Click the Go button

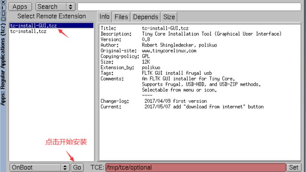77,167
